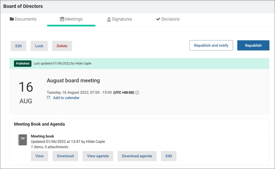Click Republish and notify
The width and height of the screenshot is (275, 169).
point(211,46)
